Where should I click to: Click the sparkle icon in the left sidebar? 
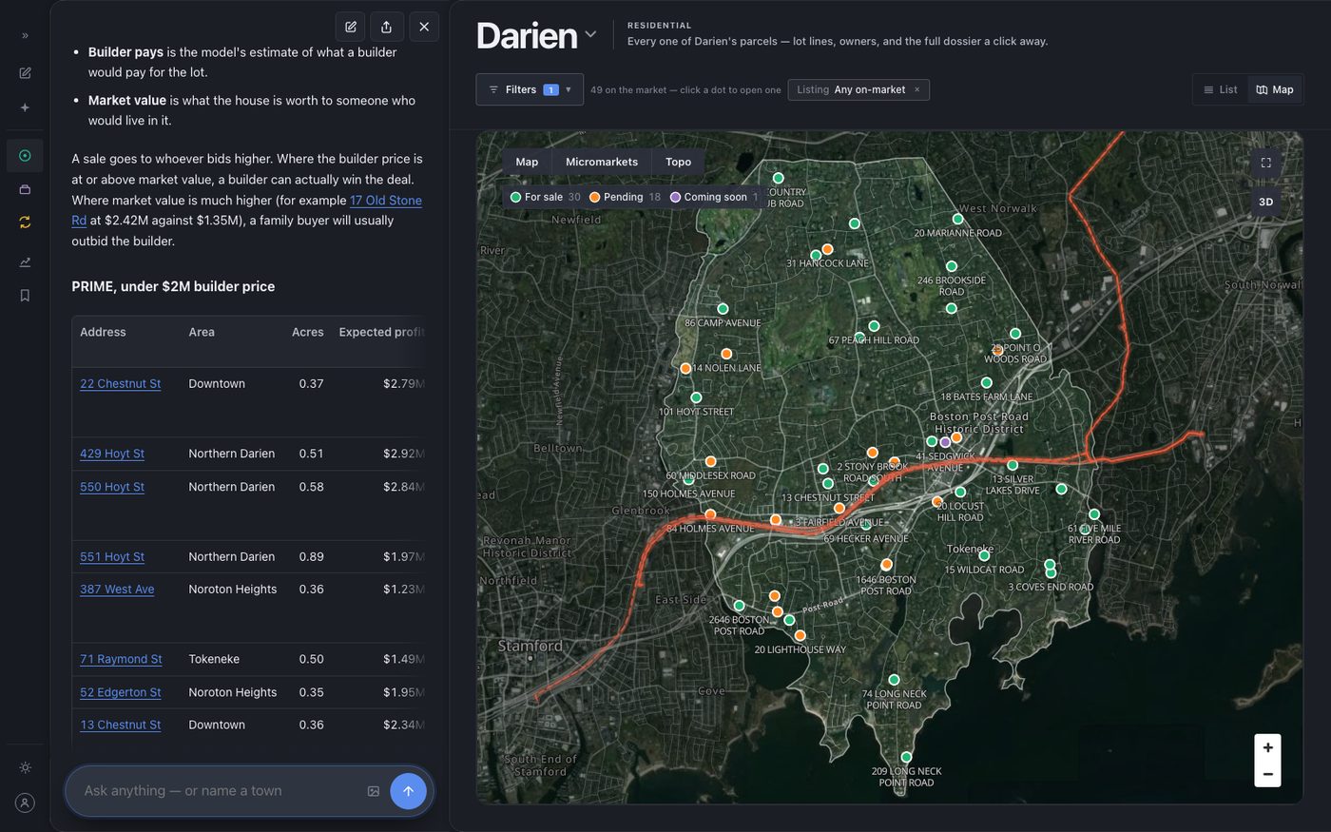[x=25, y=107]
